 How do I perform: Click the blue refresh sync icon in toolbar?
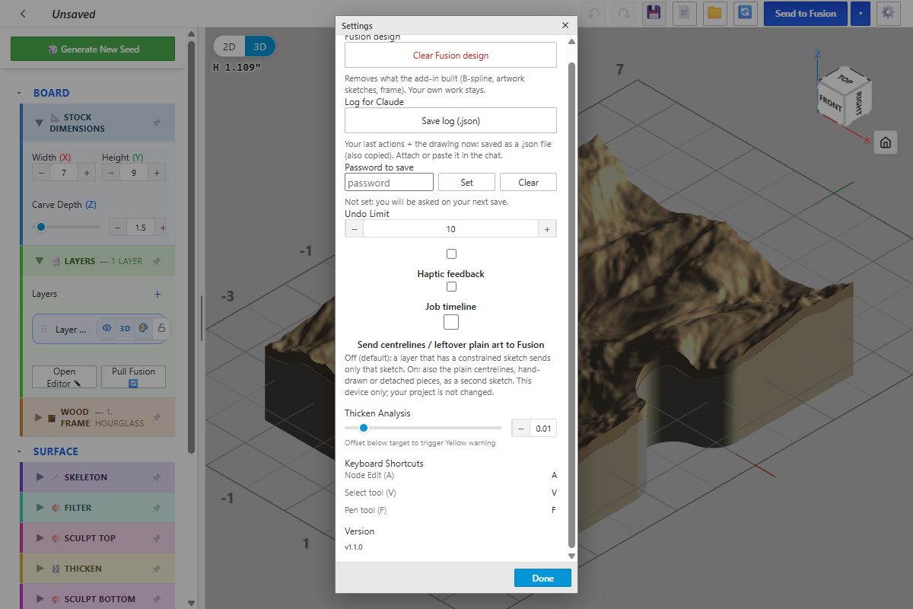(746, 13)
